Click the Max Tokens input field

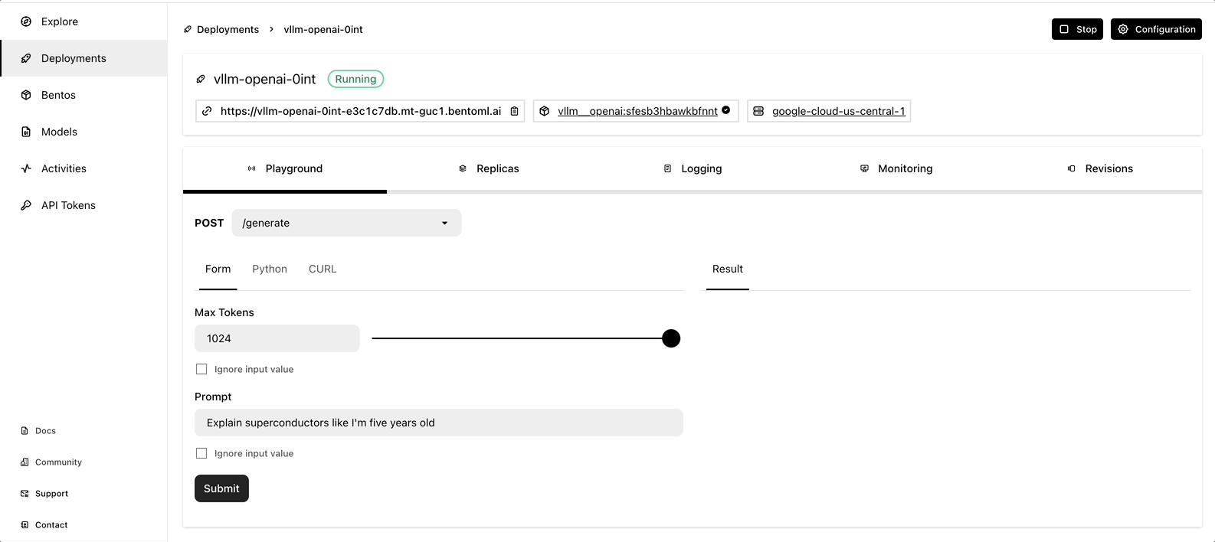pos(277,338)
